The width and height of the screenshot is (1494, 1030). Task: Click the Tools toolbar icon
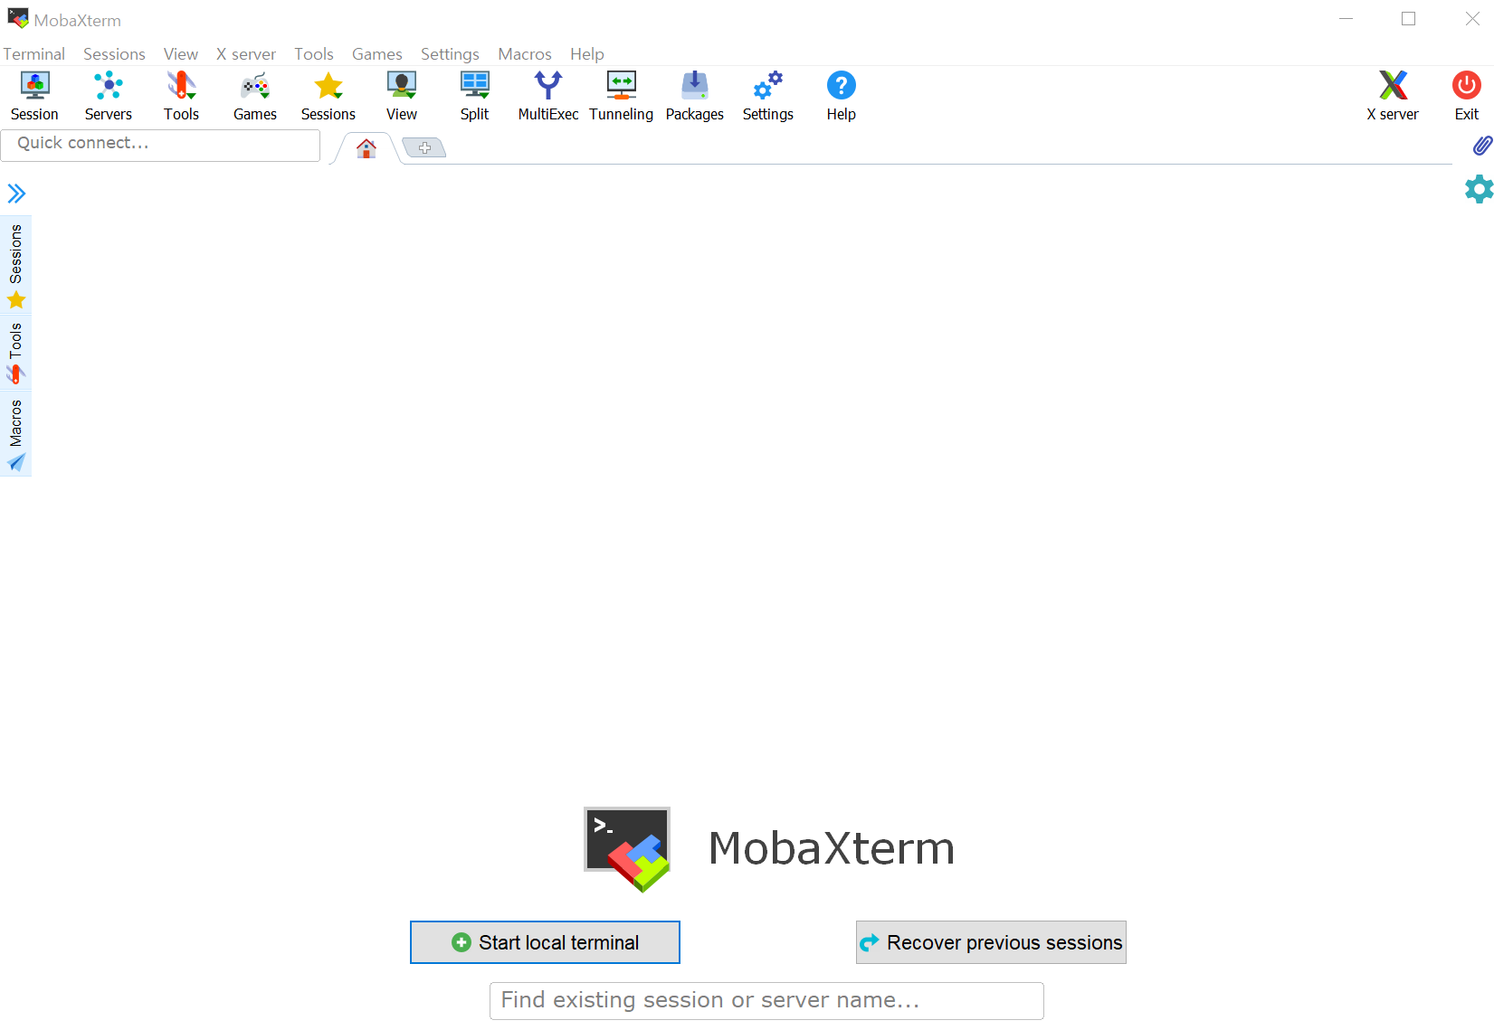click(181, 96)
